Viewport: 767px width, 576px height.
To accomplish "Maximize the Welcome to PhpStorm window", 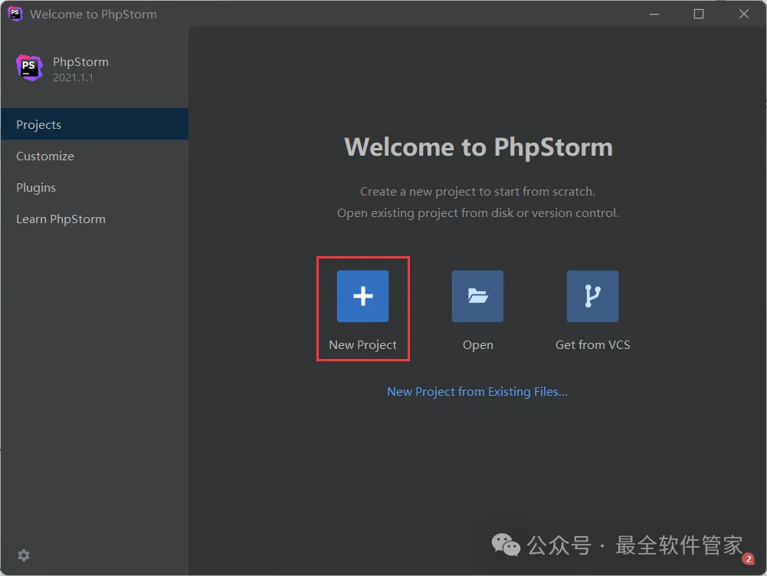I will 699,14.
